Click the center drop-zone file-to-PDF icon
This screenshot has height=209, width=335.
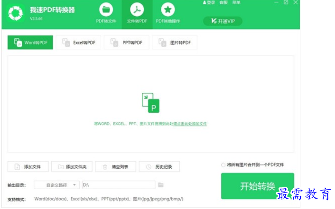click(150, 103)
